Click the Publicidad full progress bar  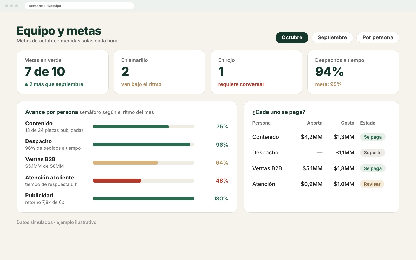click(144, 198)
